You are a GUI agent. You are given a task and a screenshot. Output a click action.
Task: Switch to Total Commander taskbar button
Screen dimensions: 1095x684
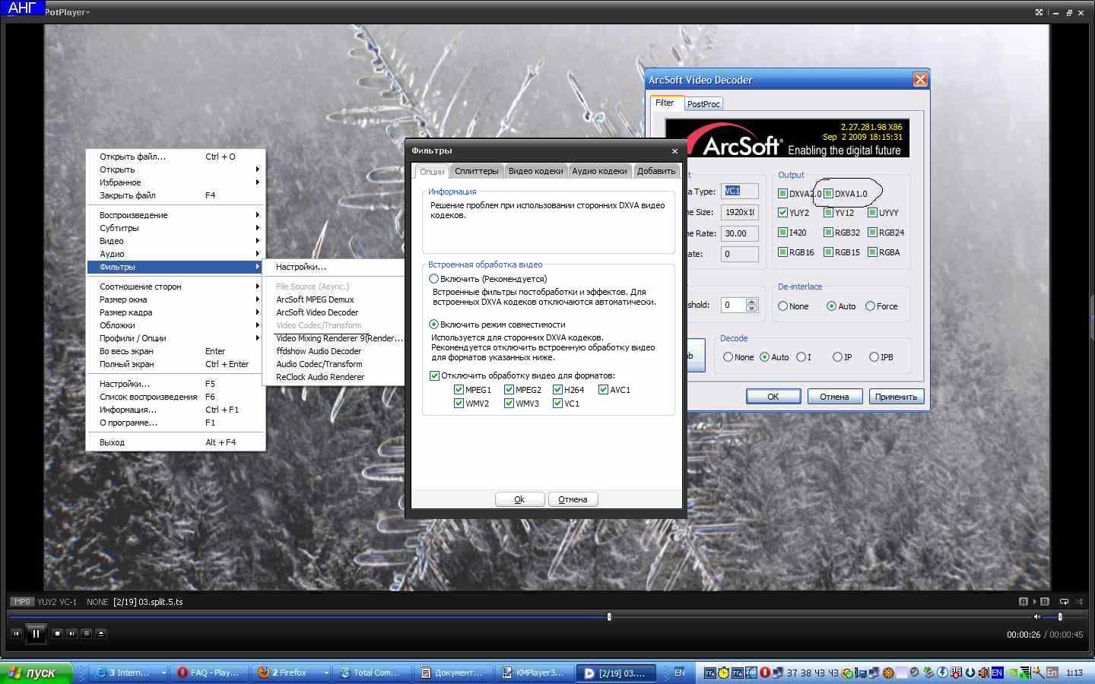(373, 673)
